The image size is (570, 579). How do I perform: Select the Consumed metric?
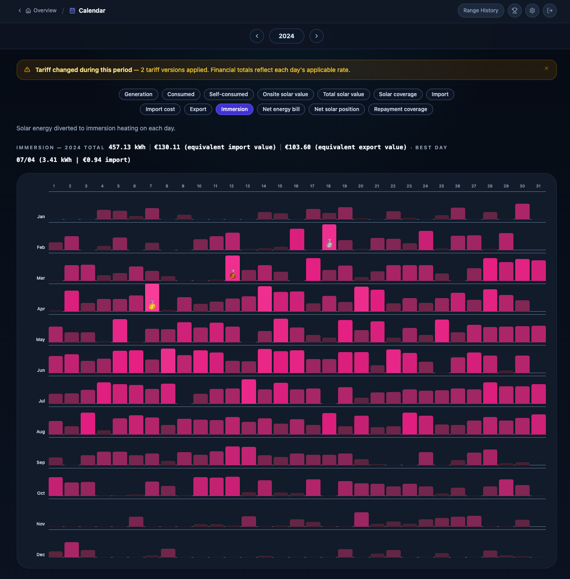click(x=181, y=94)
